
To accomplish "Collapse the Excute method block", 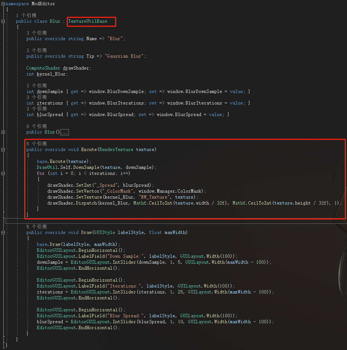I will [3, 150].
